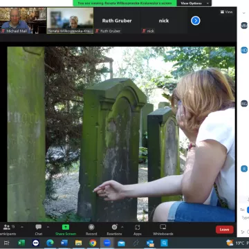This screenshot has height=249, width=249.
Task: Open the Zoom Apps panel
Action: pos(138,230)
